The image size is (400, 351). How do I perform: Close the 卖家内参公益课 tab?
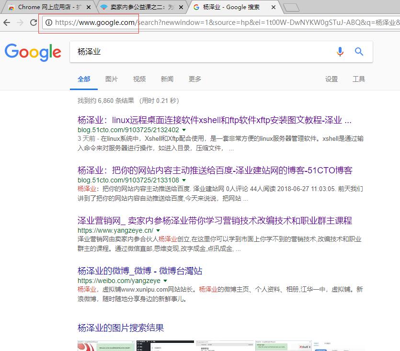pyautogui.click(x=181, y=7)
